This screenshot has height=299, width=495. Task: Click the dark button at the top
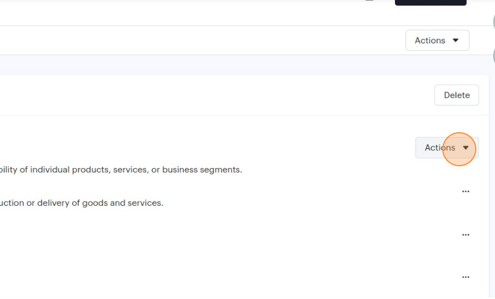pos(430,2)
